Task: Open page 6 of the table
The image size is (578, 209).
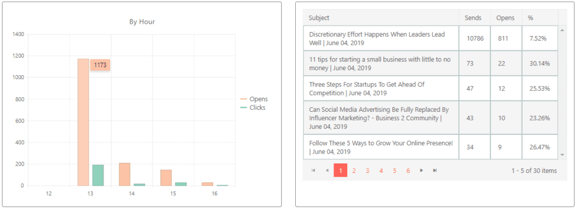Action: (x=408, y=170)
